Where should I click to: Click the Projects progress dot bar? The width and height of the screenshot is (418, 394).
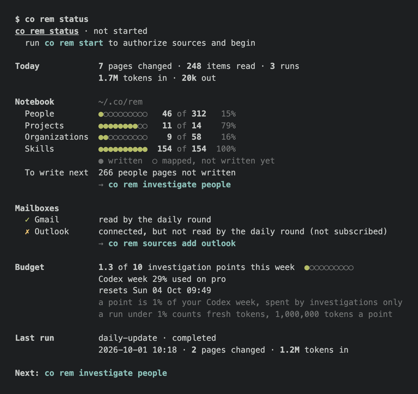point(123,126)
